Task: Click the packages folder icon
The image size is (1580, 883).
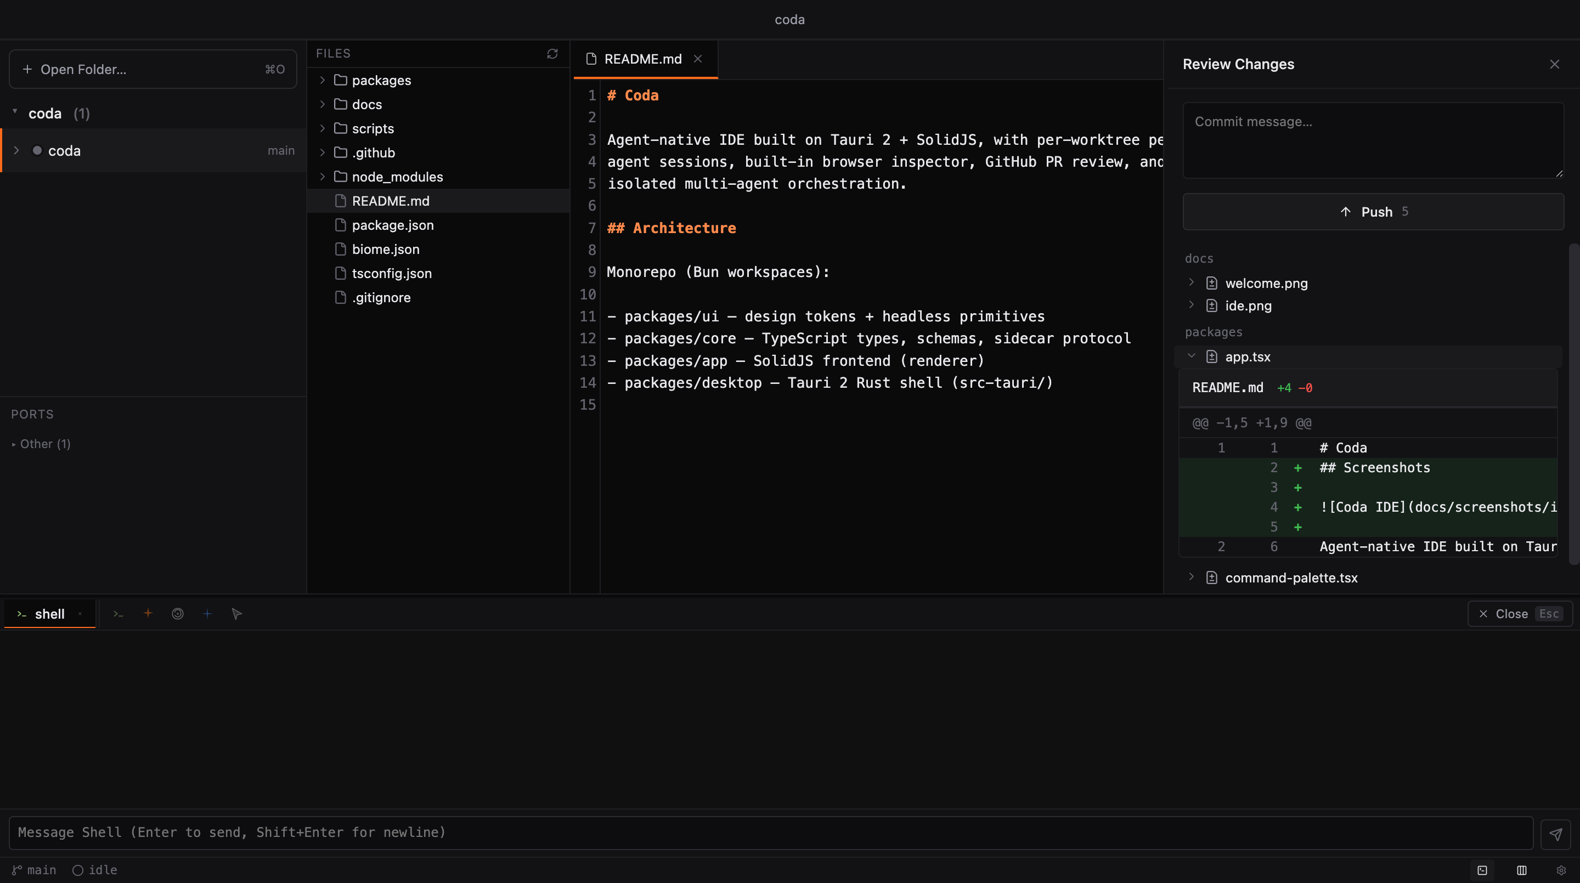Action: pos(340,80)
